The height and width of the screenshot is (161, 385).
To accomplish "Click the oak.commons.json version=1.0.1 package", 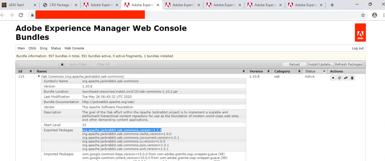I will pos(126,145).
